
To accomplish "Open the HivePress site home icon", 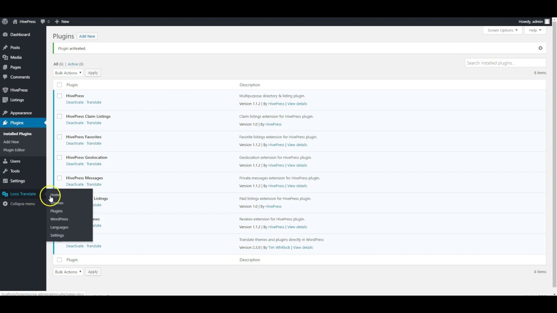I will click(15, 21).
